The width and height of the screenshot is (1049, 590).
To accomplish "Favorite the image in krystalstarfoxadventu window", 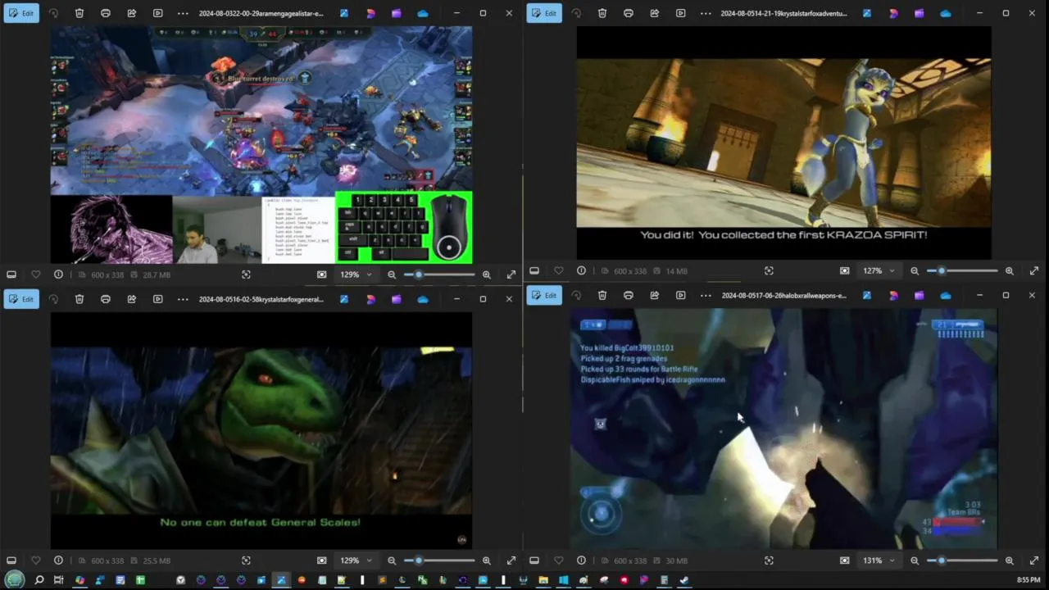I will 558,270.
